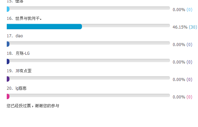Click the purple bar cap under JB有点歪
Viewport: 198px width, 127px height.
click(x=8, y=79)
